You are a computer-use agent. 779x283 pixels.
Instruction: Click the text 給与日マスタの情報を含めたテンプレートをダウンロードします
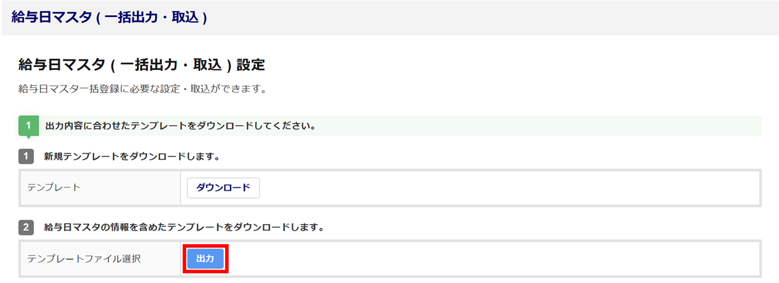point(183,228)
